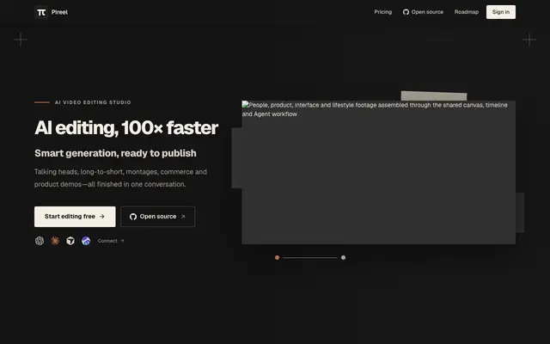Open the Open source button beside Start editing free

tap(157, 217)
